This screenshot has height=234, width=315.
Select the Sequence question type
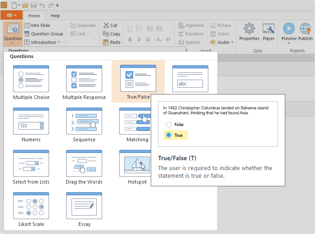(84, 125)
